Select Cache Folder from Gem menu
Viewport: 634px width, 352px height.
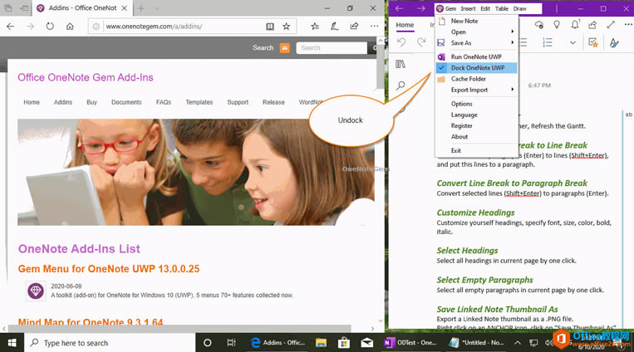click(x=468, y=79)
